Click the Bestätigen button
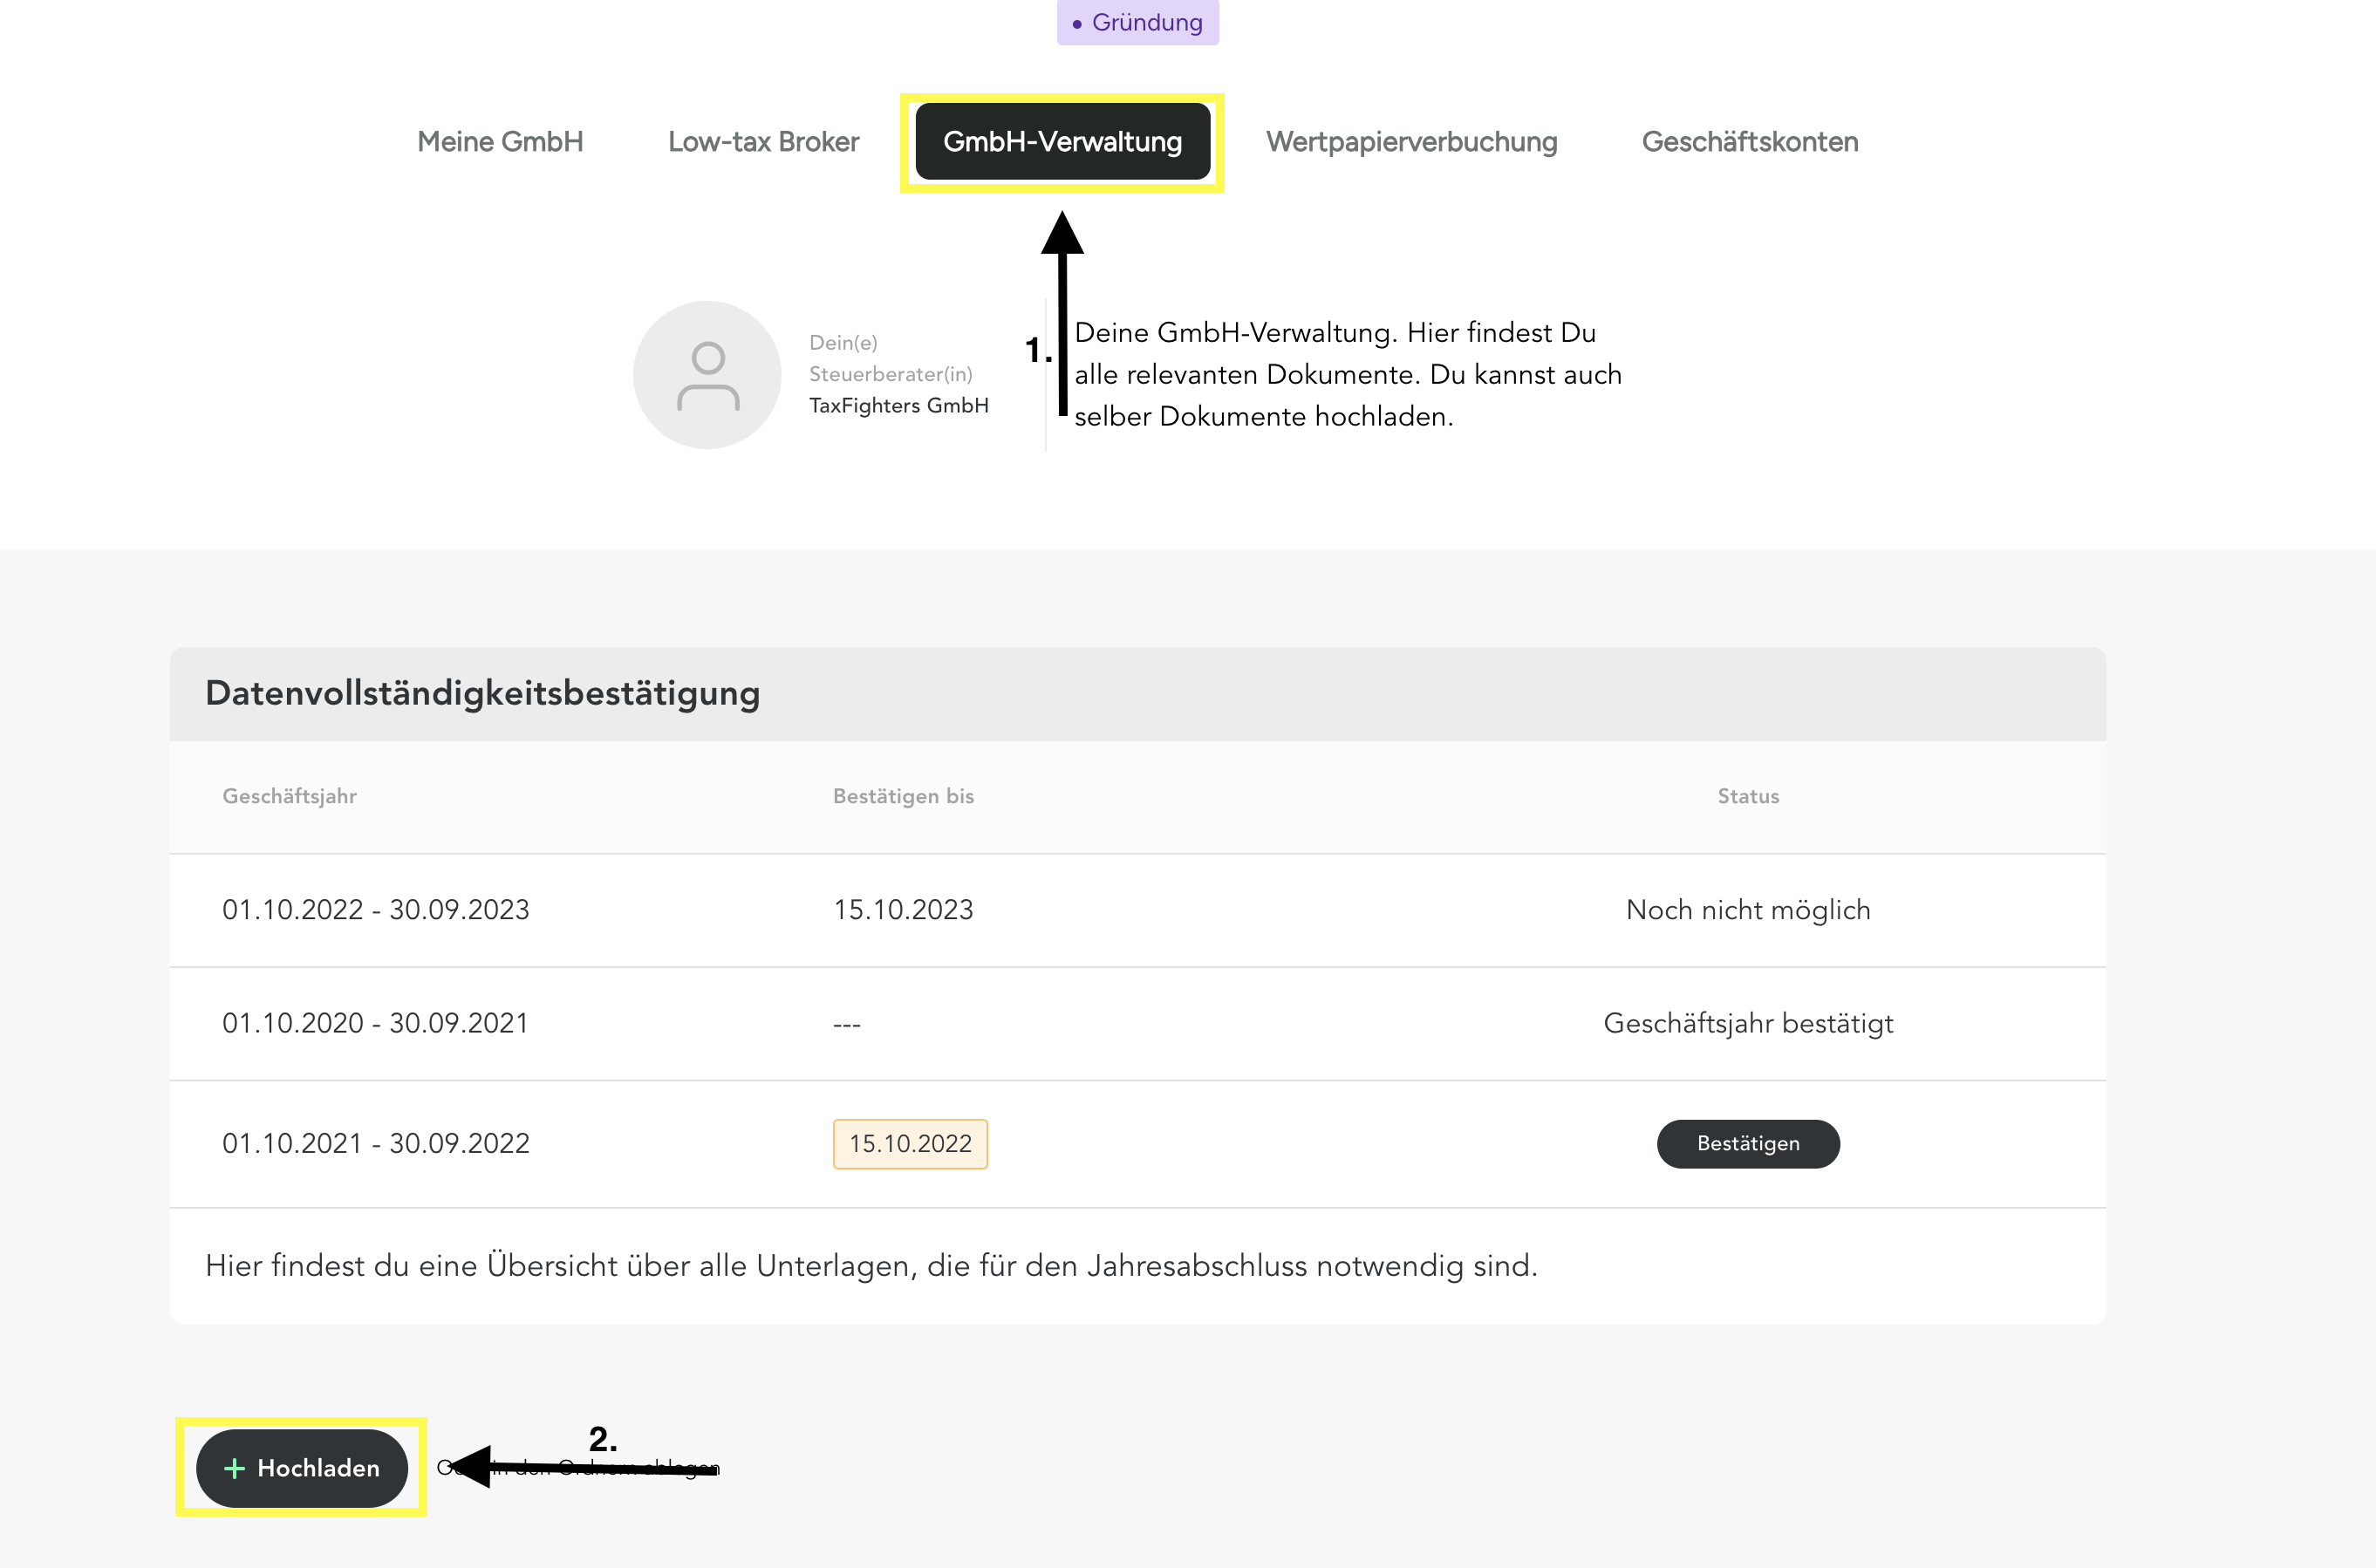The height and width of the screenshot is (1568, 2376). click(x=1747, y=1143)
